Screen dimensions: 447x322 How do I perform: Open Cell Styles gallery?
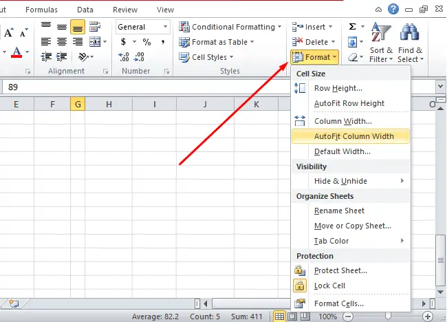(x=206, y=57)
